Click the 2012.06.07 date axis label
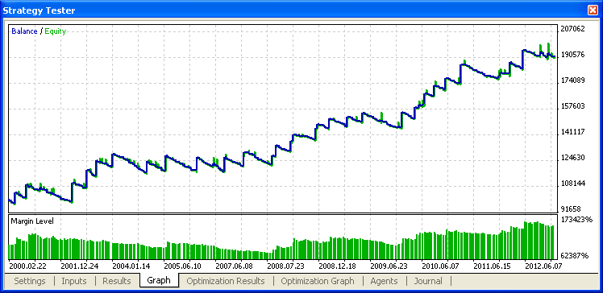This screenshot has width=603, height=293. point(543,266)
